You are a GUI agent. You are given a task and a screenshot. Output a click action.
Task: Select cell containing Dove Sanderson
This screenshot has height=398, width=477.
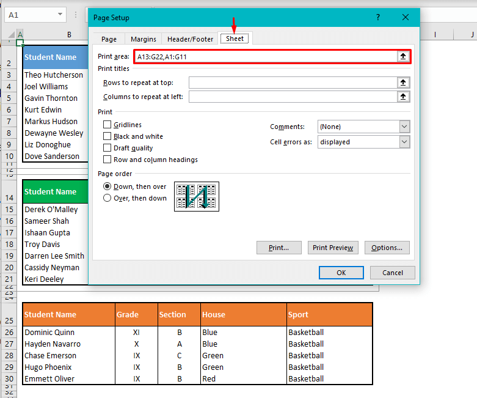(x=56, y=157)
